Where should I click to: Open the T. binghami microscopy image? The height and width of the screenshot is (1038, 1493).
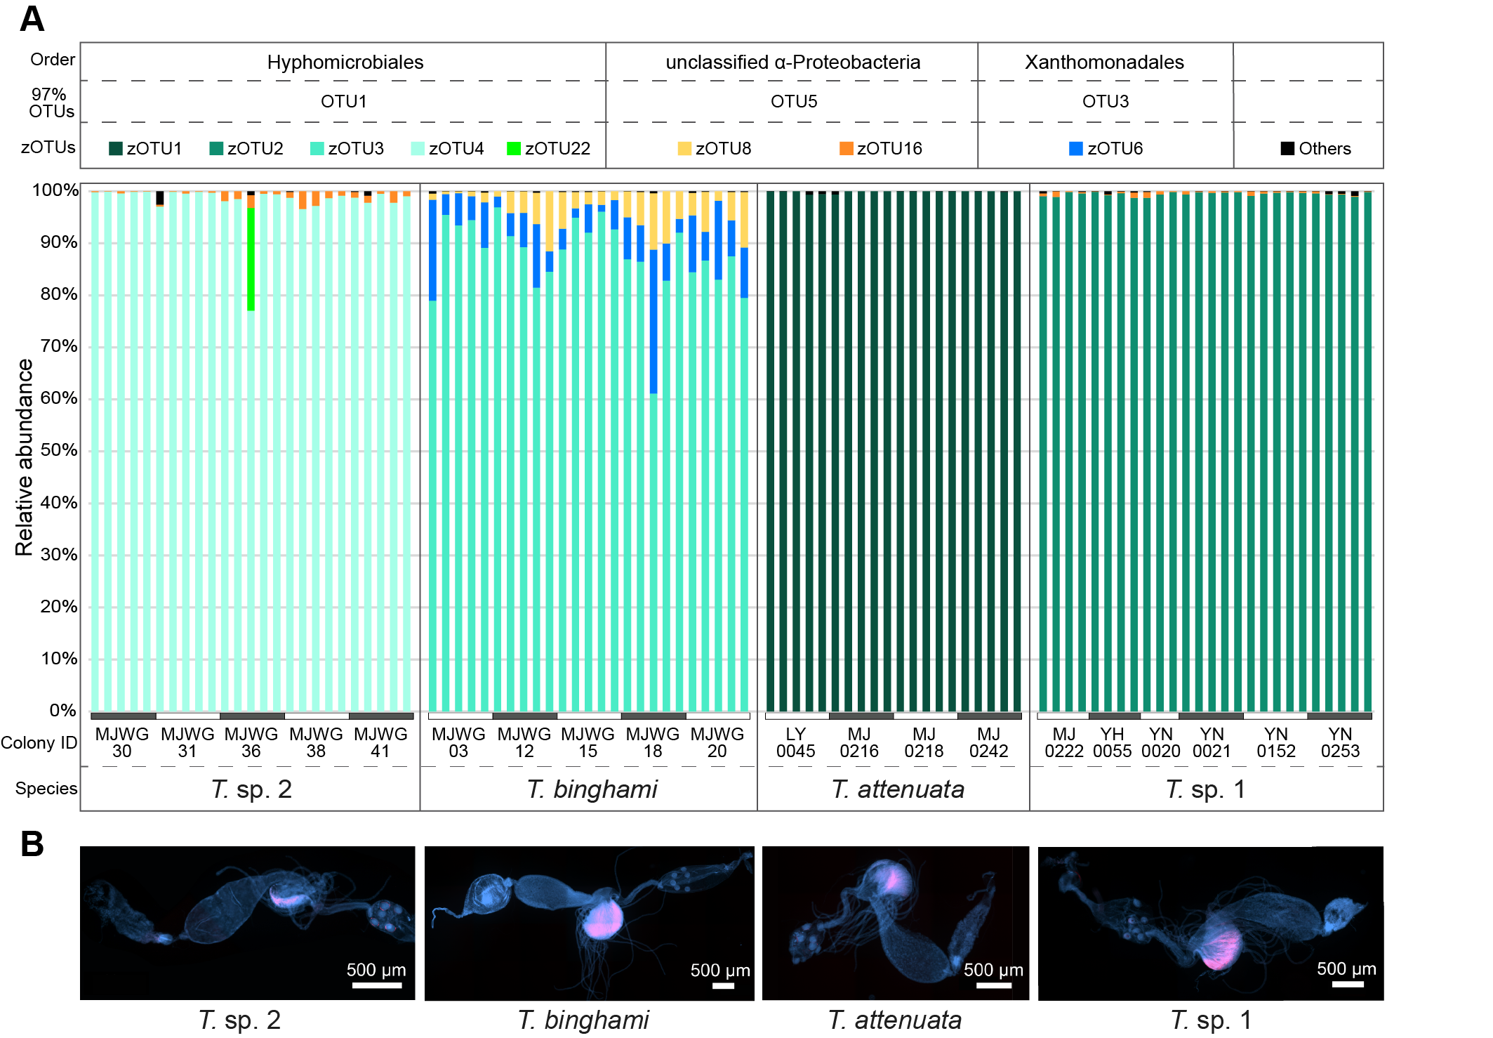coord(589,923)
